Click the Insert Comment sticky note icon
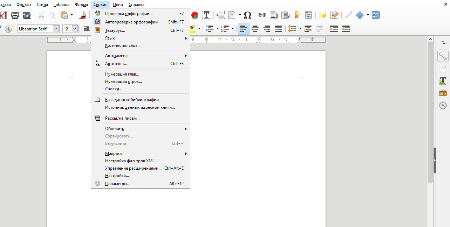The height and width of the screenshot is (227, 450). coord(322,15)
